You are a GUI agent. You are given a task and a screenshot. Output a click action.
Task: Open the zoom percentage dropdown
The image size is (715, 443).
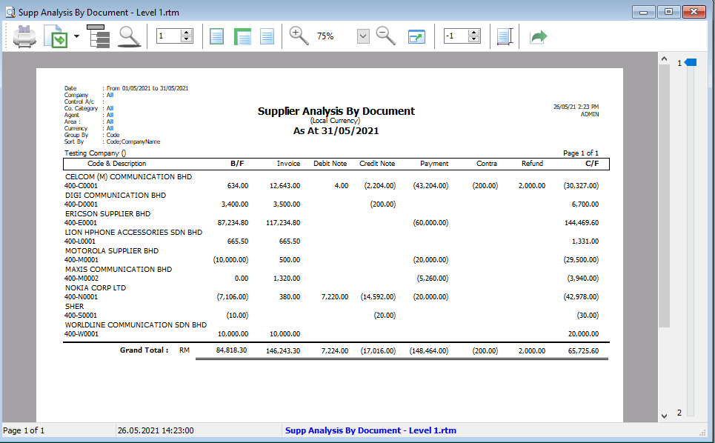click(362, 36)
